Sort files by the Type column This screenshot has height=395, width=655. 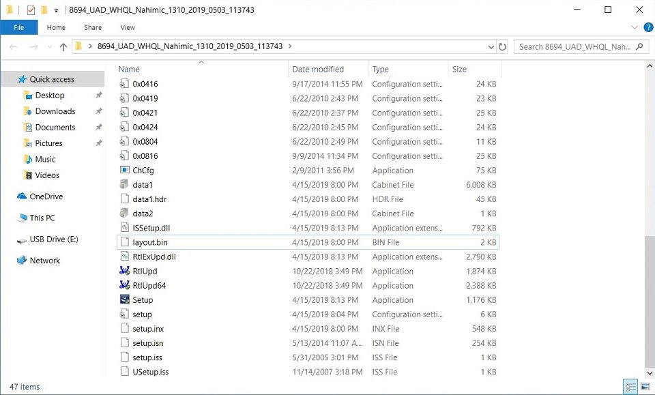(x=408, y=69)
